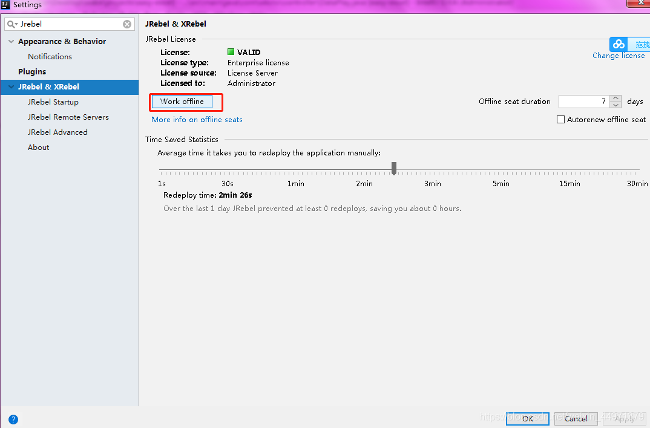Clear the Jrebel search text
650x428 pixels.
[127, 24]
